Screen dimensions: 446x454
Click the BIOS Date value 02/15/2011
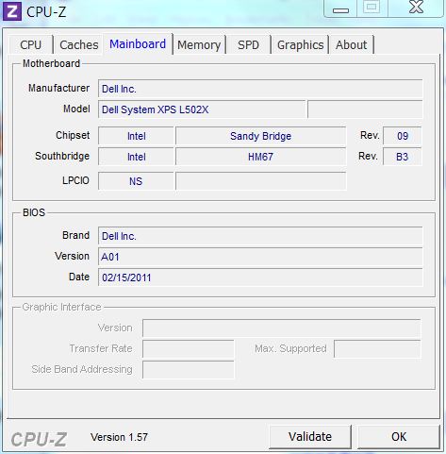tap(260, 277)
